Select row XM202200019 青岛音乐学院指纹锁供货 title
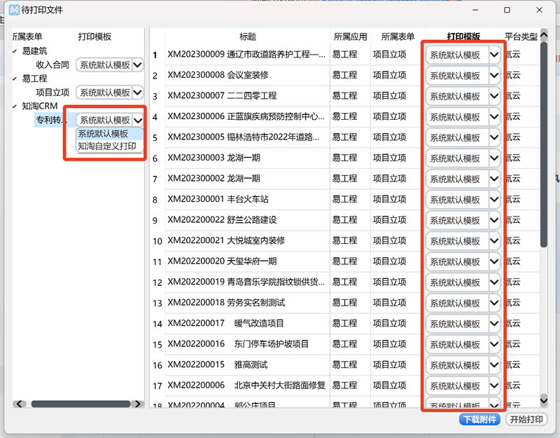Viewport: 560px width, 438px height. point(246,282)
